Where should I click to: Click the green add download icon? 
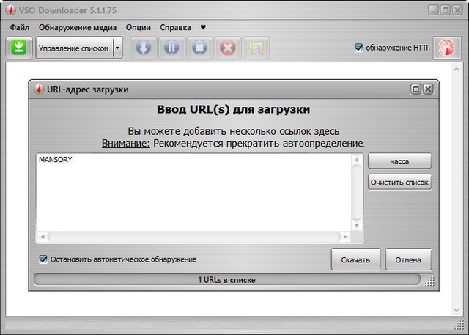click(19, 48)
